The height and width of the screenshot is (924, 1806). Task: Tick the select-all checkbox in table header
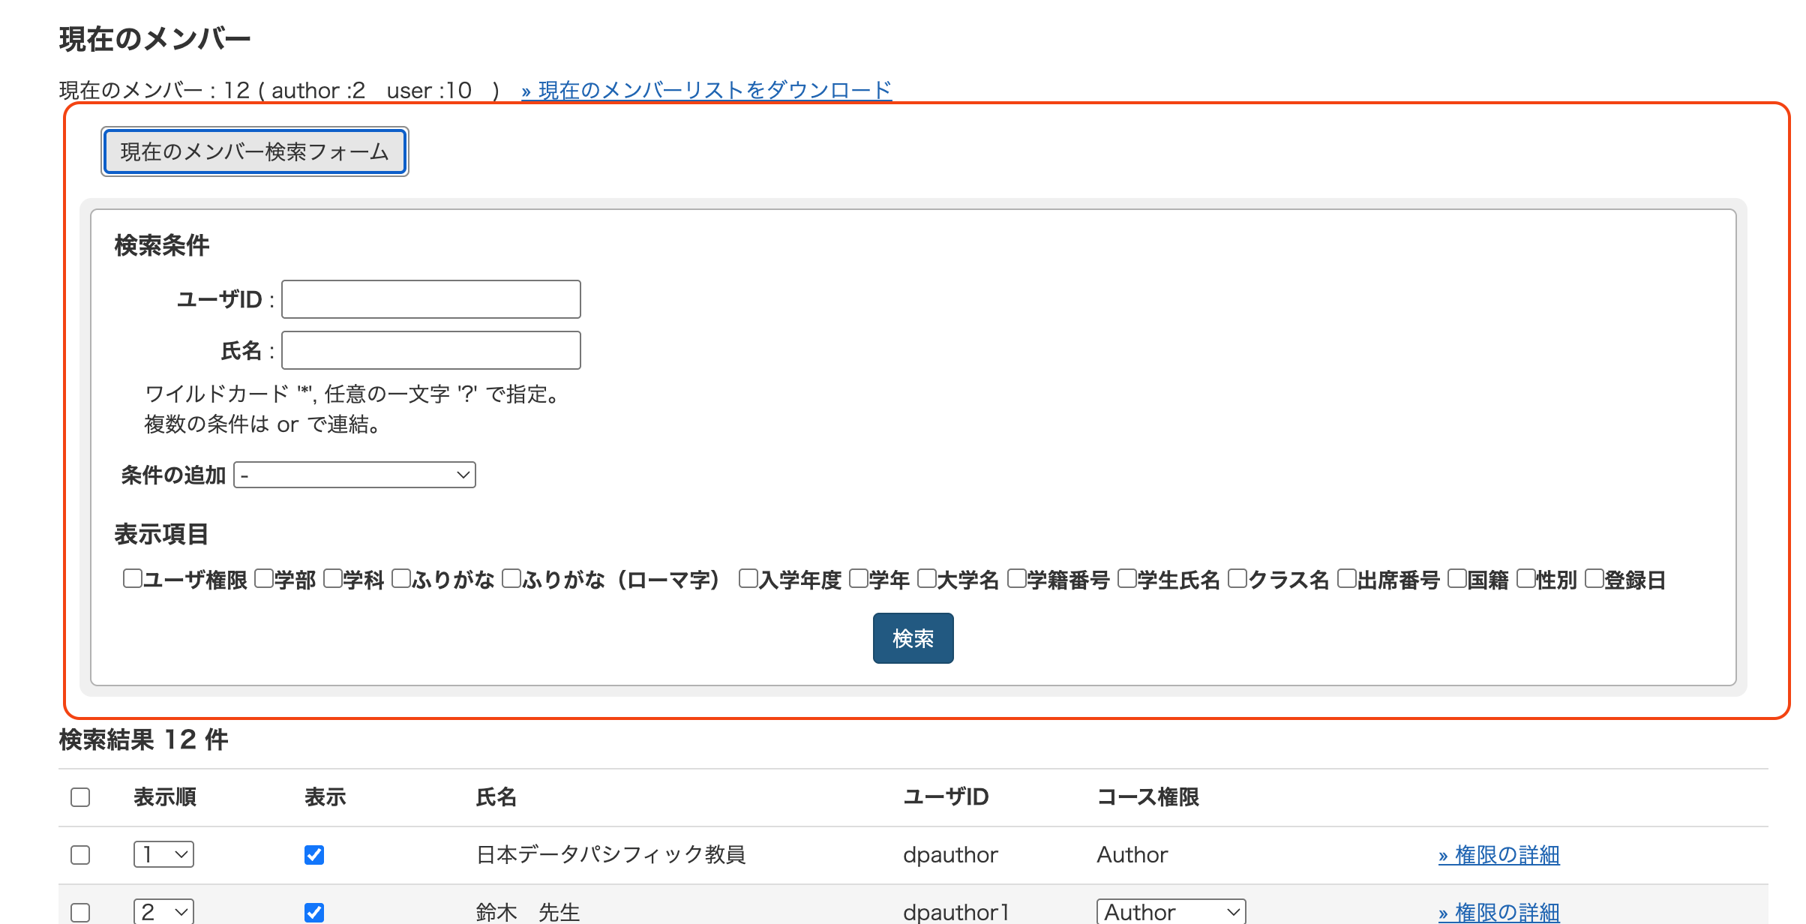(80, 797)
